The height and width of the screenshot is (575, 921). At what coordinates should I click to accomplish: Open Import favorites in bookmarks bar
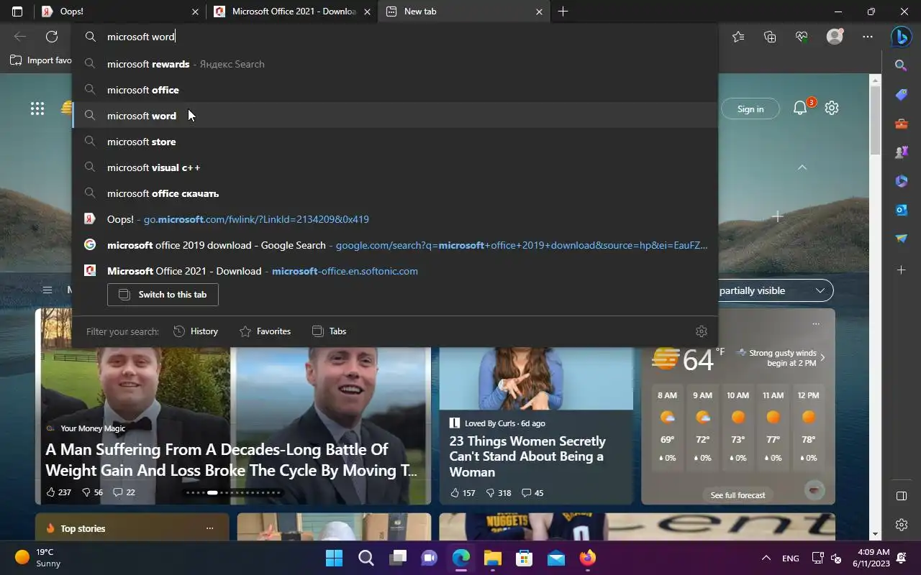click(41, 60)
